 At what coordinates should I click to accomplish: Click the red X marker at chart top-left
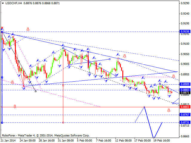2,28
